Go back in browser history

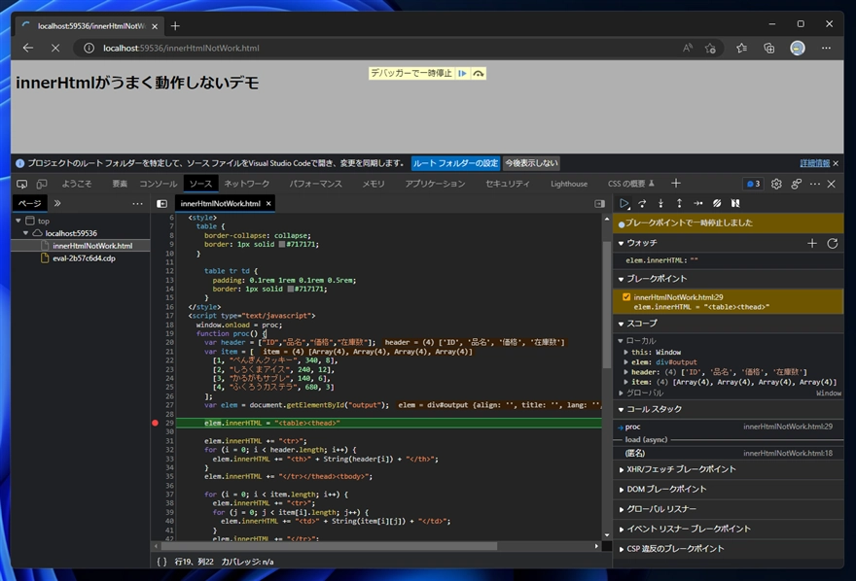pyautogui.click(x=28, y=48)
